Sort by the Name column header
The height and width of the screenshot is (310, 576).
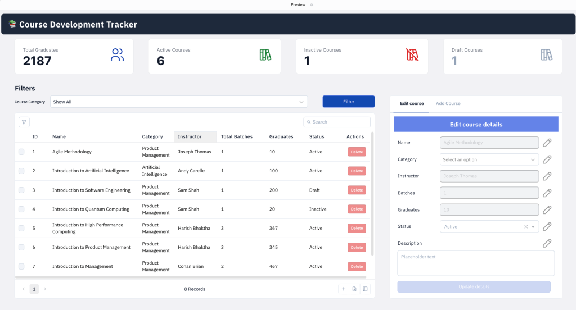click(x=58, y=136)
